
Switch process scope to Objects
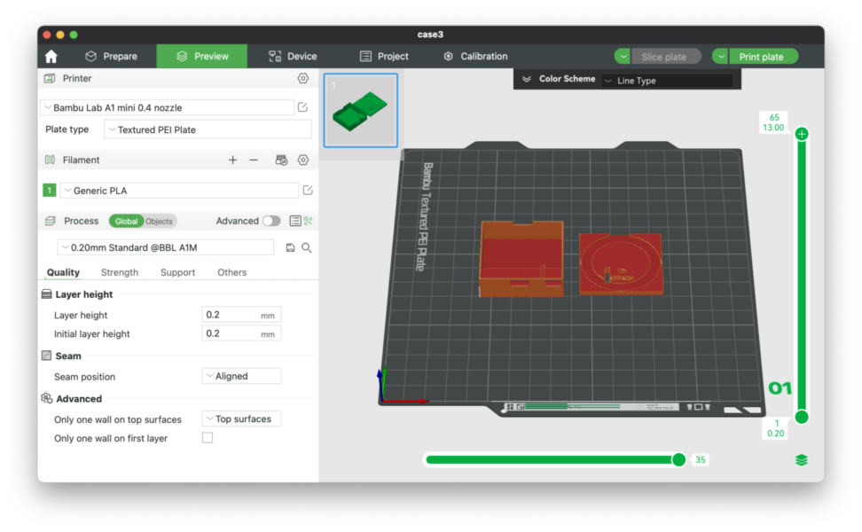(160, 221)
